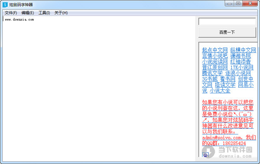The height and width of the screenshot is (164, 260).
Task: Open the 起点中文网 link
Action: pos(215,50)
